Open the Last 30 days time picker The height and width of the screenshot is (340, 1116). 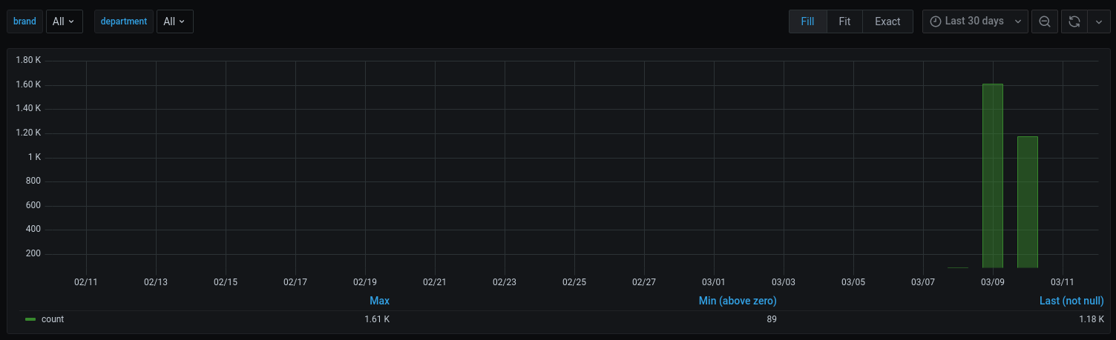click(976, 21)
